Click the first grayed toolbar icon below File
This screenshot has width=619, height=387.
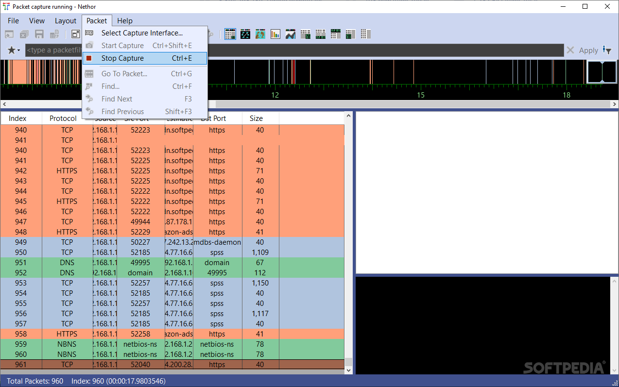pyautogui.click(x=9, y=34)
